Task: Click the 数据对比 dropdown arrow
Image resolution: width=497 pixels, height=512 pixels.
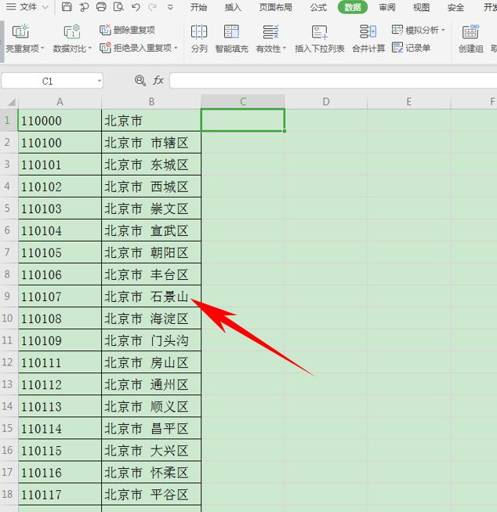Action: click(90, 49)
